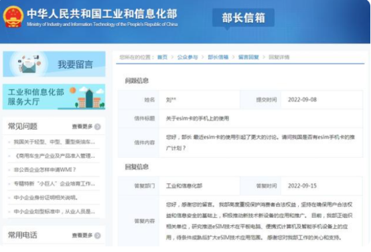The width and height of the screenshot is (371, 252).
Task: Click the reply date 2022-09-15
Action: [x=302, y=186]
